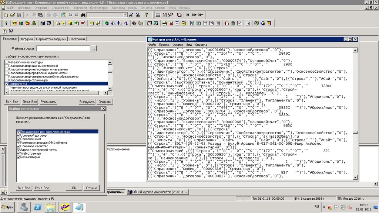The width and height of the screenshot is (379, 213).
Task: Switch to the 'Загрузка' tab
Action: pyautogui.click(x=26, y=39)
